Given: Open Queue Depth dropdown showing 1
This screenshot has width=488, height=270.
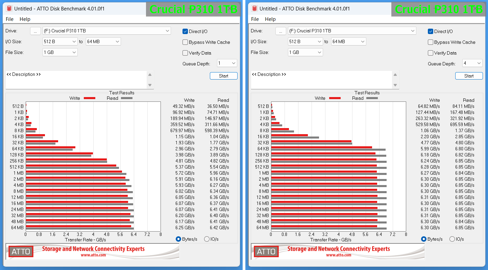Looking at the screenshot, I should (227, 63).
